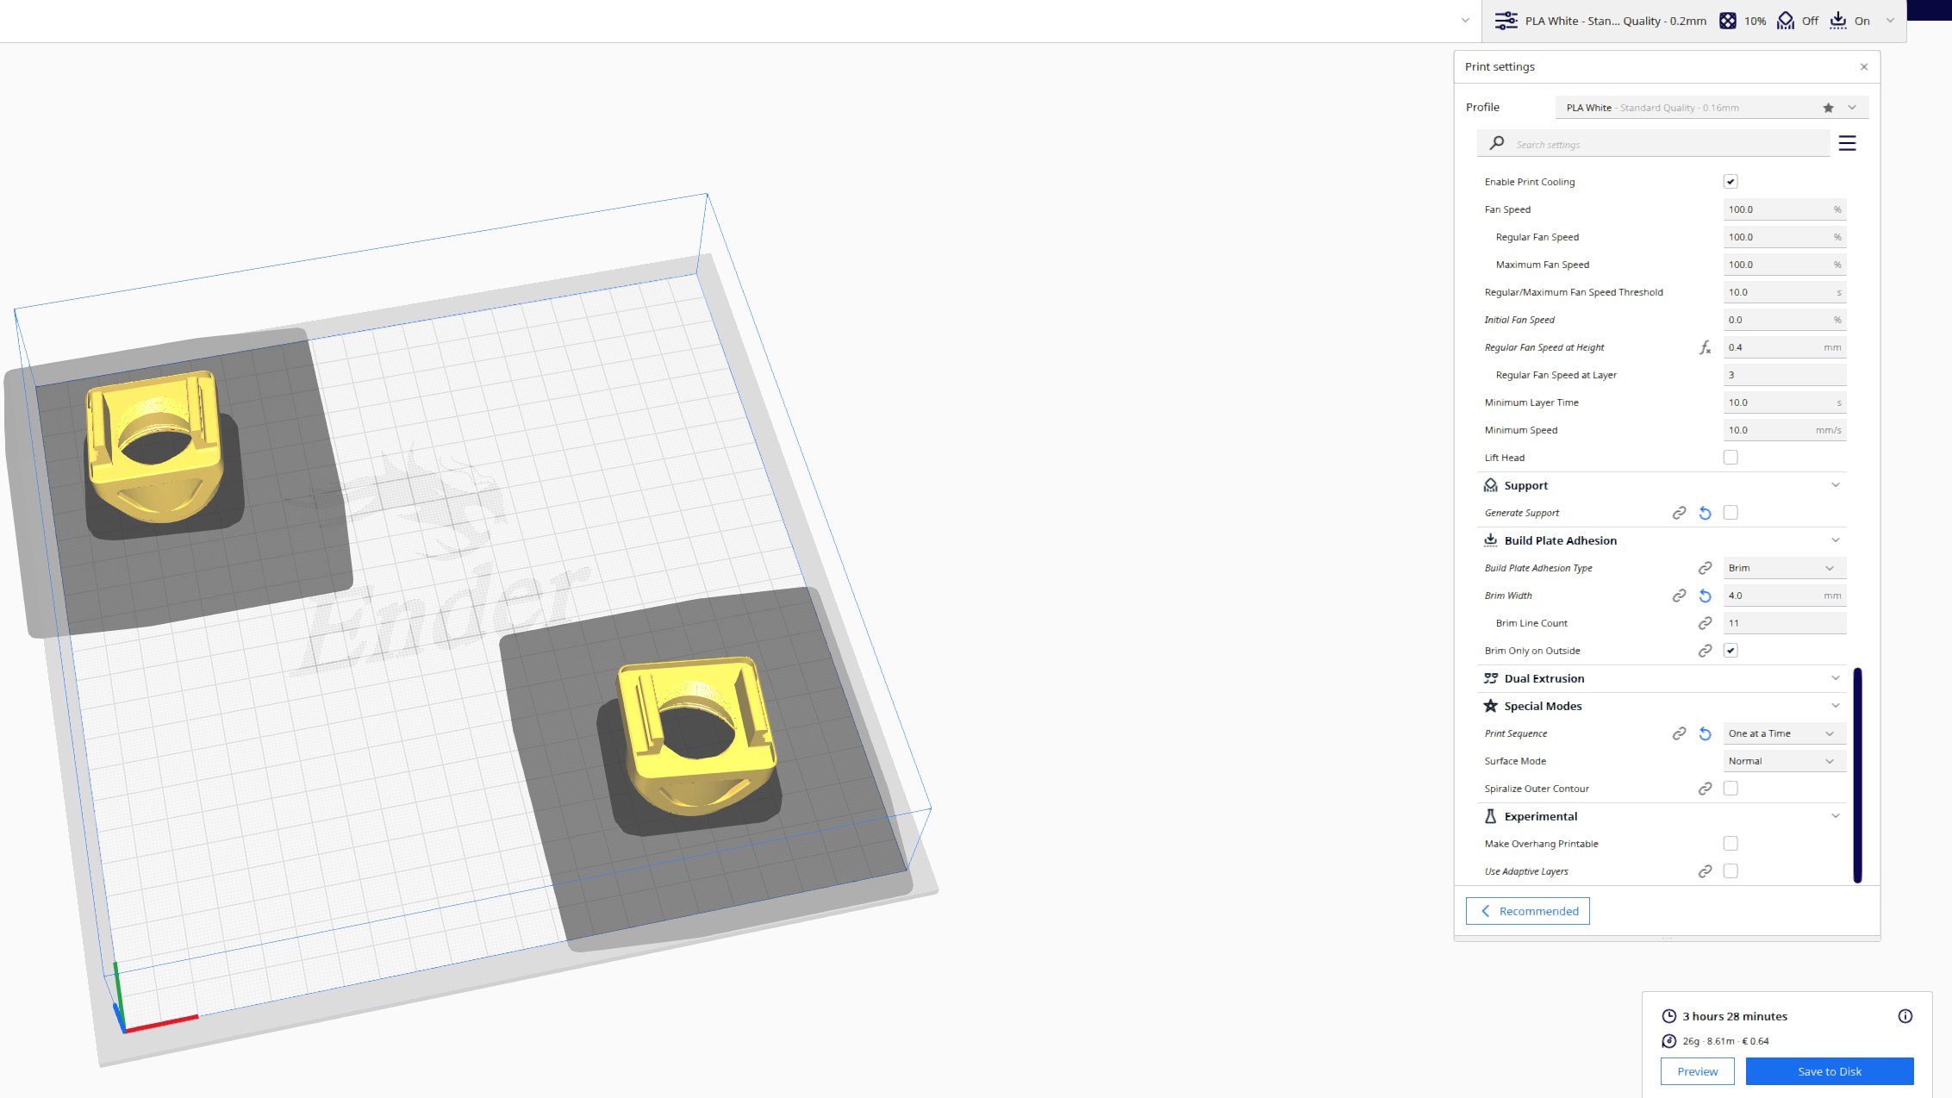Disable the Enable Print Cooling checkbox
The image size is (1952, 1098).
1731,181
